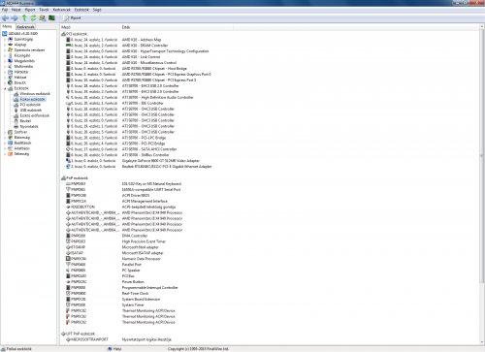485x352 pixels.
Task: Switch to the Menü tab in sidebar
Action: click(7, 26)
